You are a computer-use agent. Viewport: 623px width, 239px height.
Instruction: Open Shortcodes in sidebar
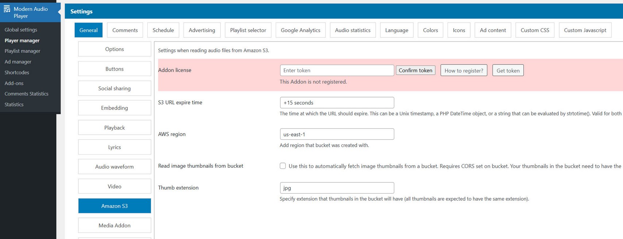click(x=17, y=72)
